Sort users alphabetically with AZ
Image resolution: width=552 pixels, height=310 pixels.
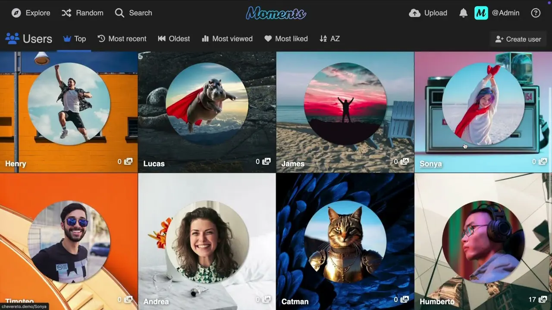[x=329, y=39]
